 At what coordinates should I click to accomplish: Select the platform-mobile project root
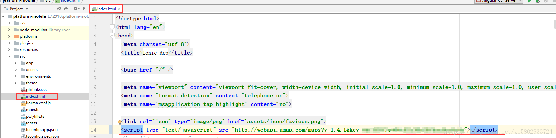click(44, 16)
